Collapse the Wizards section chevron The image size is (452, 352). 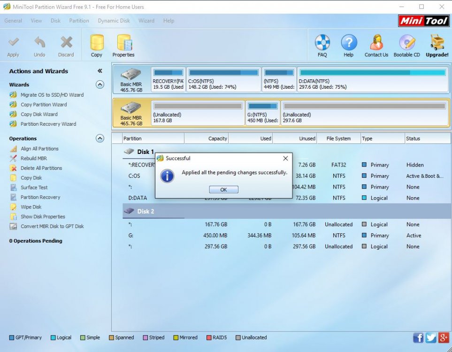click(x=100, y=84)
